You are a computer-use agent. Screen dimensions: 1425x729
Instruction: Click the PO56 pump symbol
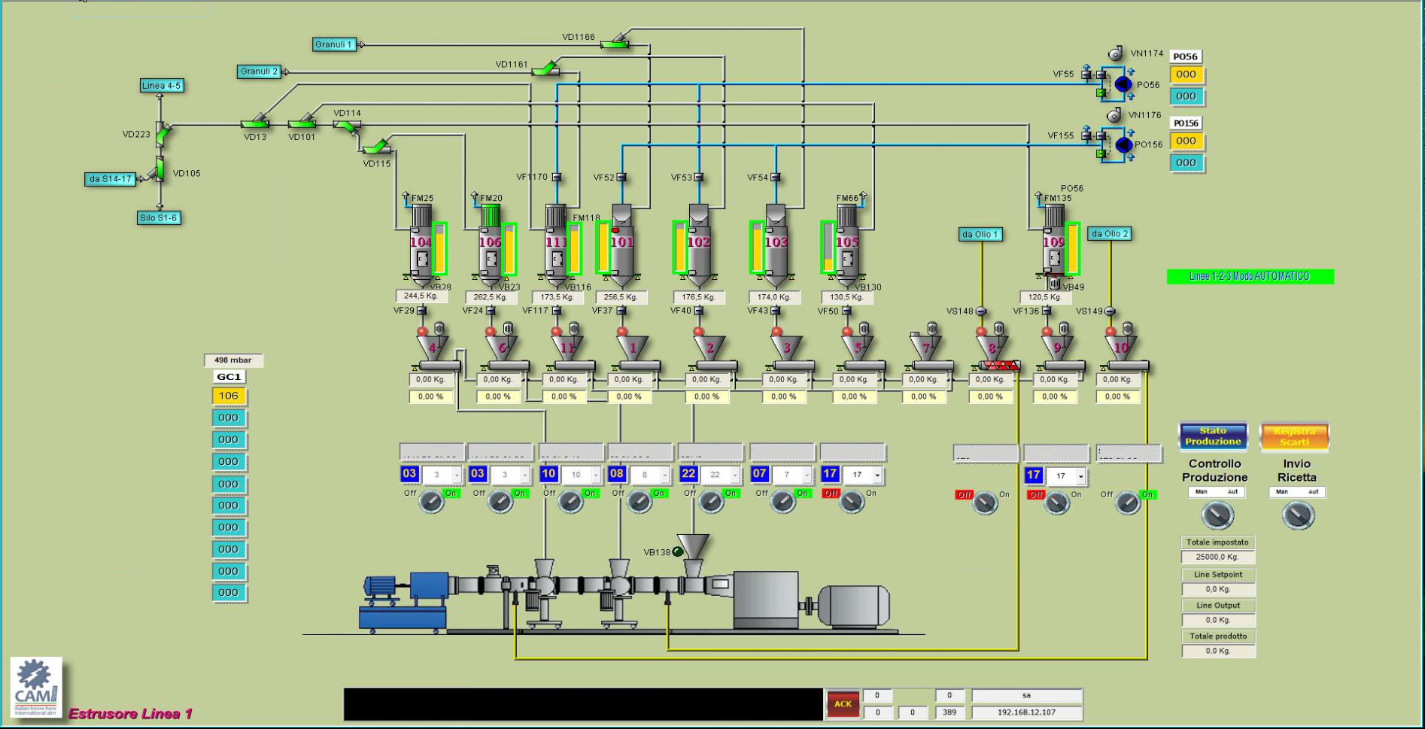point(1123,84)
